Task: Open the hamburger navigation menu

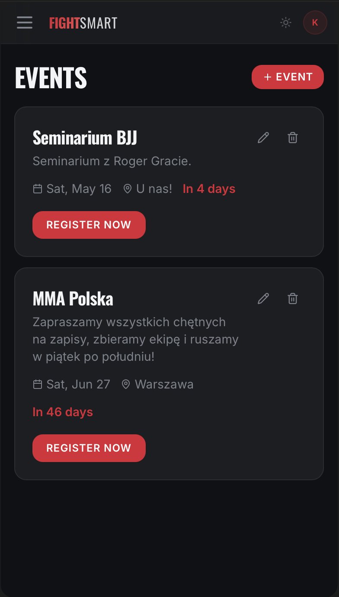Action: 25,22
